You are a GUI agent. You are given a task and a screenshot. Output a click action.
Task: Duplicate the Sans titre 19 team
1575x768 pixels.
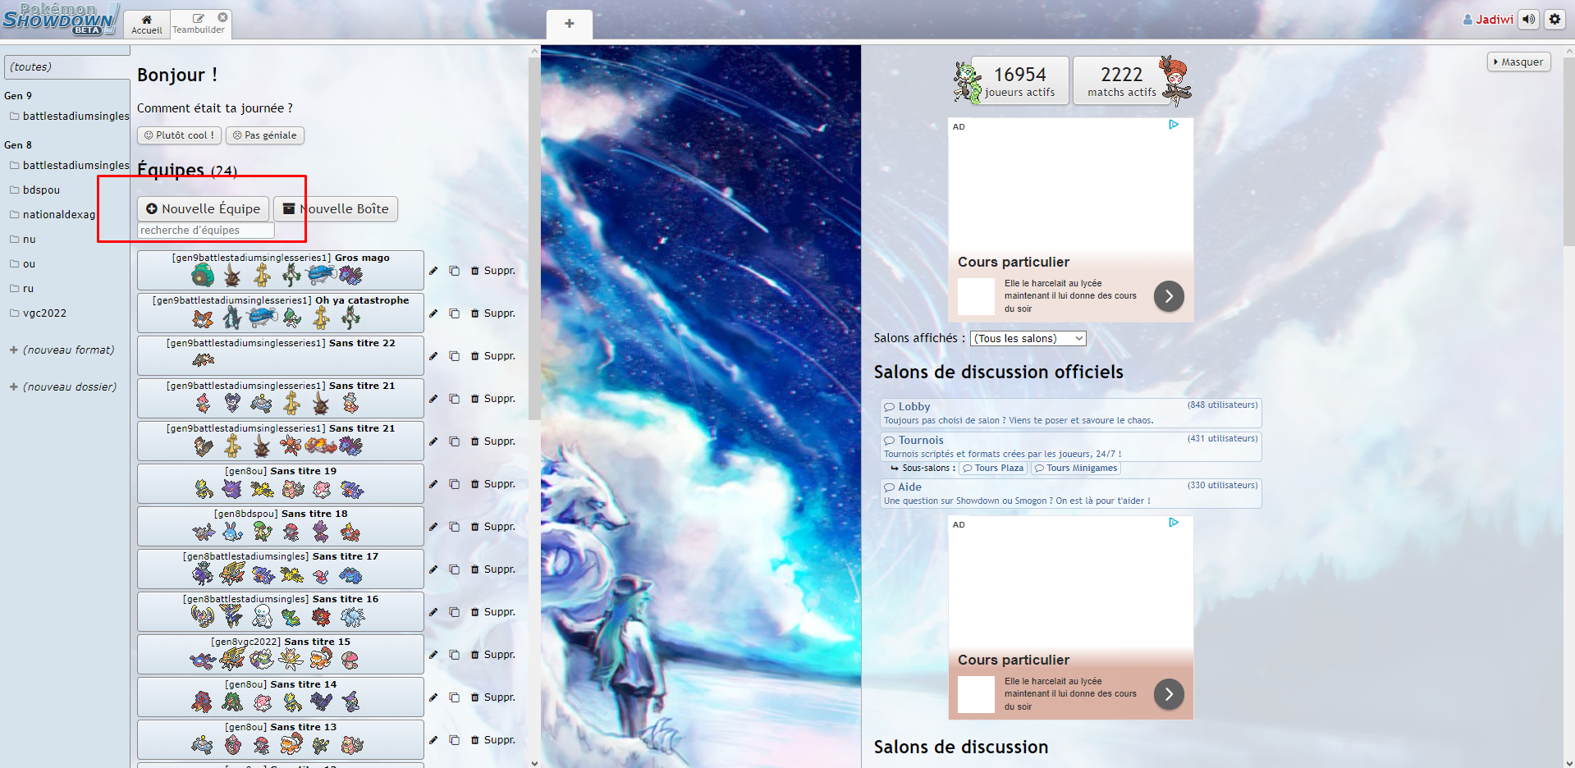click(x=455, y=484)
